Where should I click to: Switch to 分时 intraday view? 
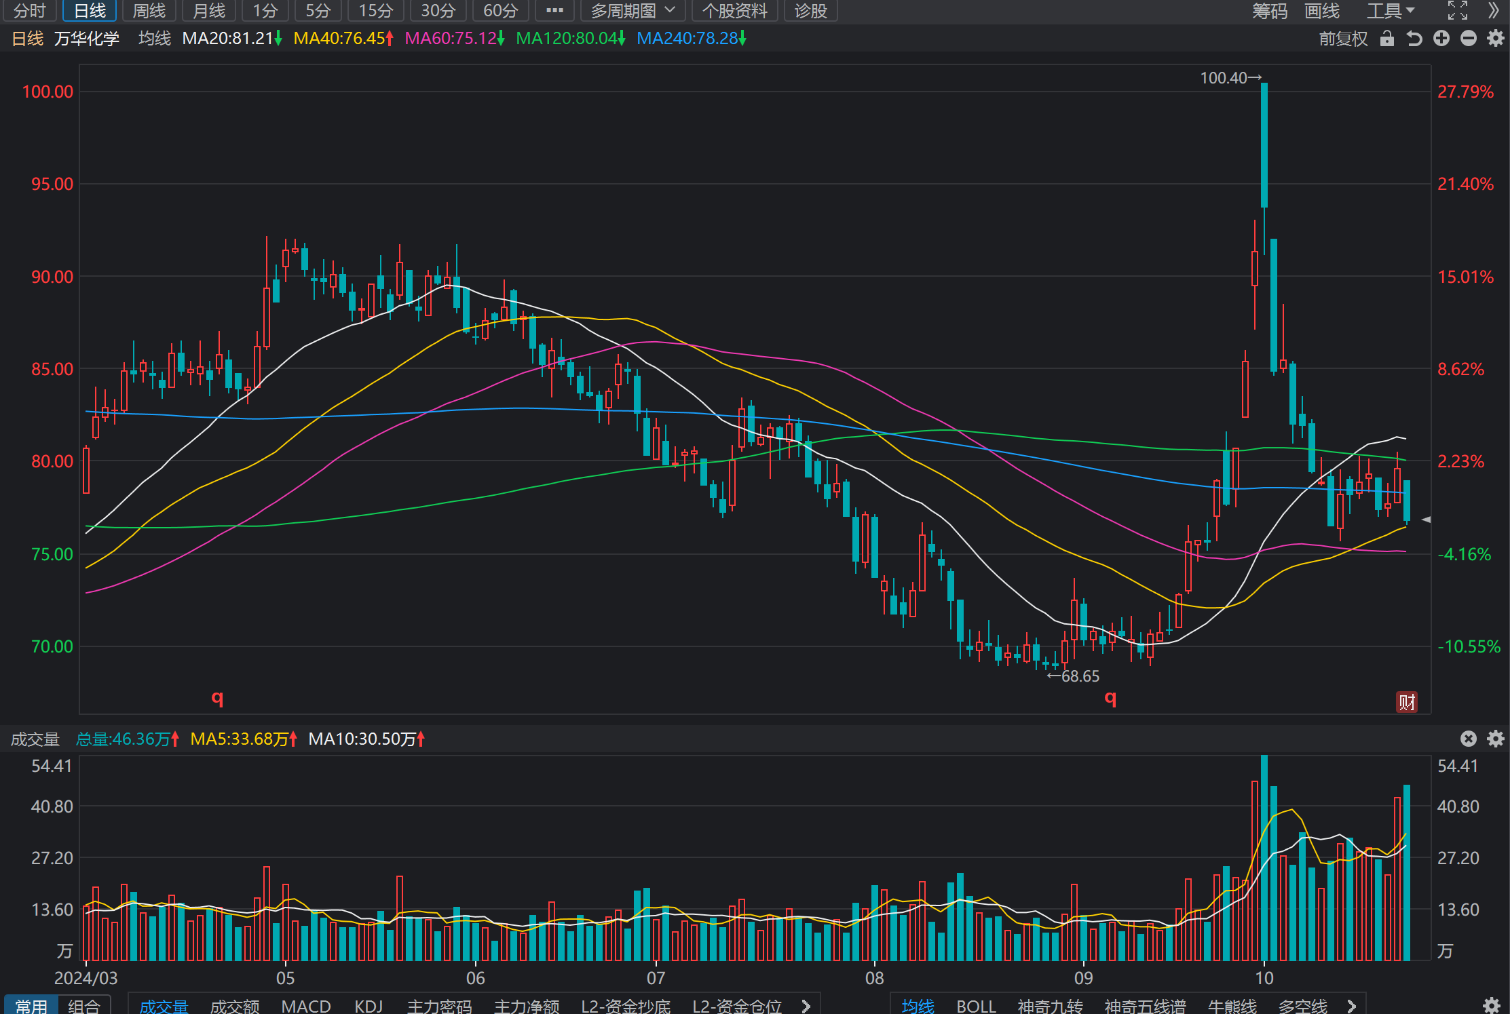[x=30, y=10]
